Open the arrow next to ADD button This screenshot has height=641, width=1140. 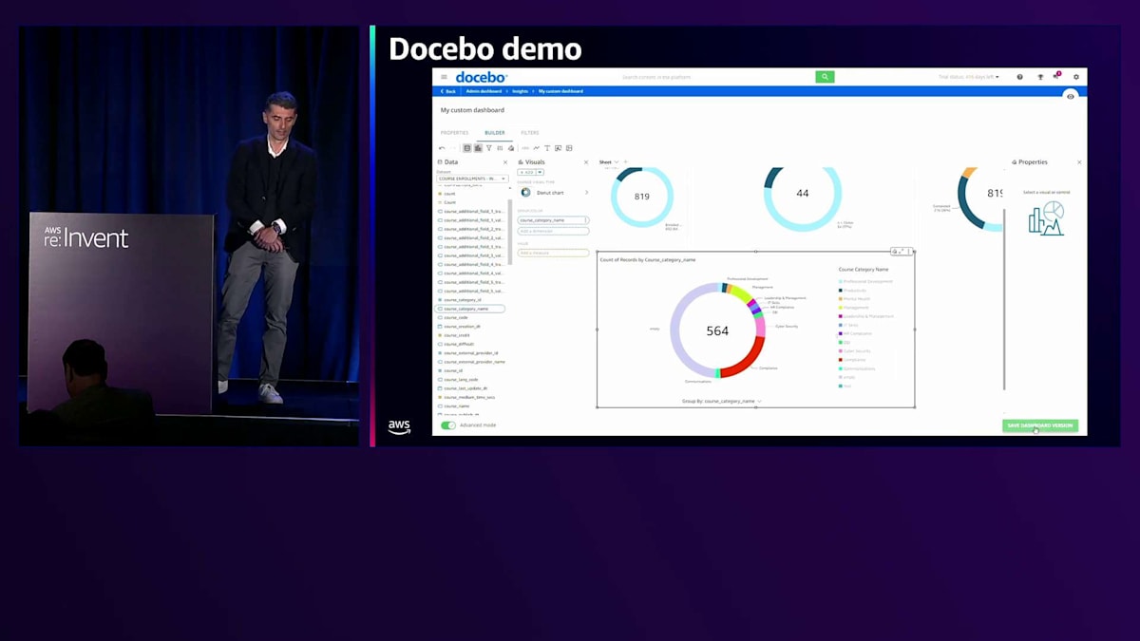[x=540, y=172]
